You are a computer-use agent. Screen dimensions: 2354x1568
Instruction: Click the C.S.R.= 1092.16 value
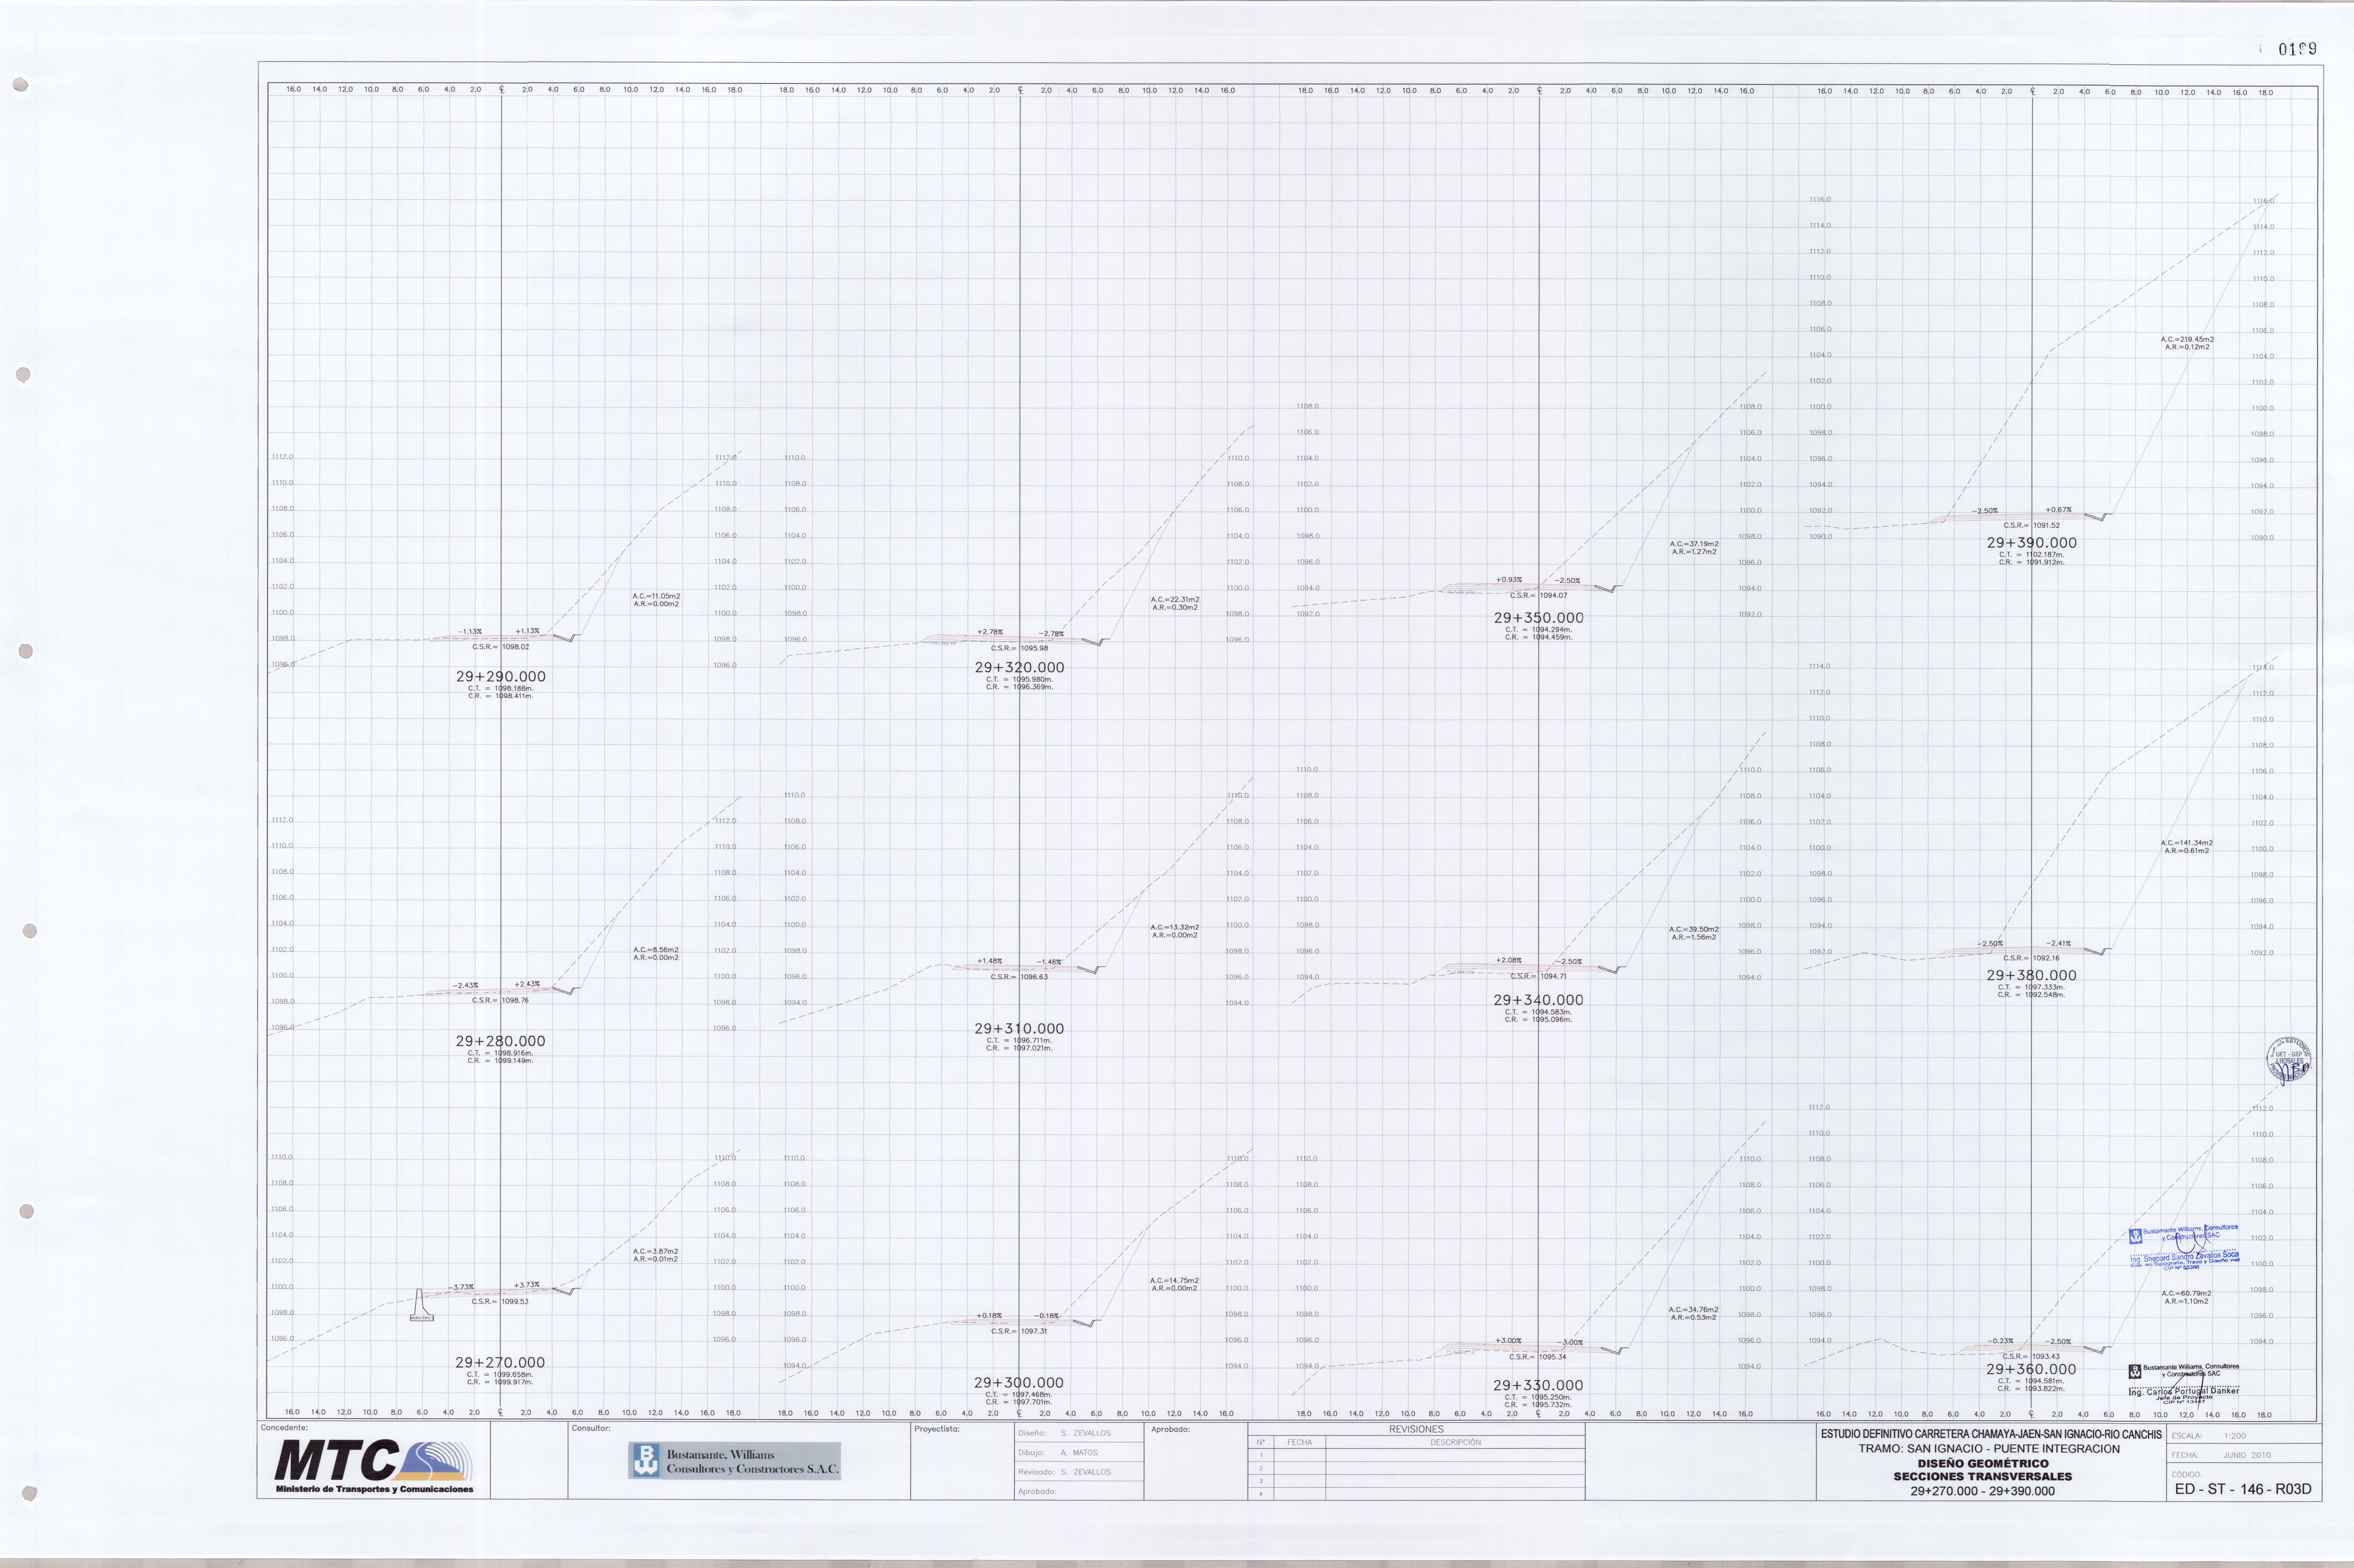point(2031,958)
